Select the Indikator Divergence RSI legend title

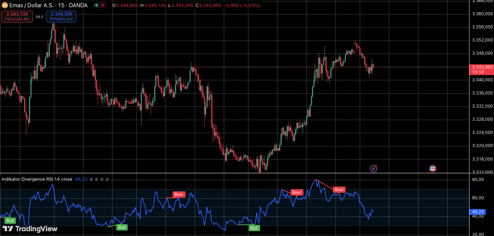click(x=37, y=179)
